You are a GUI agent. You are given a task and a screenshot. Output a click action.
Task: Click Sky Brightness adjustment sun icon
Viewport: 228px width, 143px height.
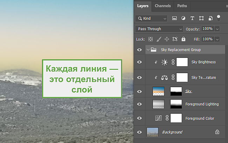click(164, 62)
